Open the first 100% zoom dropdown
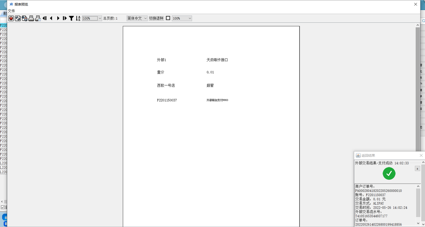 pyautogui.click(x=100, y=18)
